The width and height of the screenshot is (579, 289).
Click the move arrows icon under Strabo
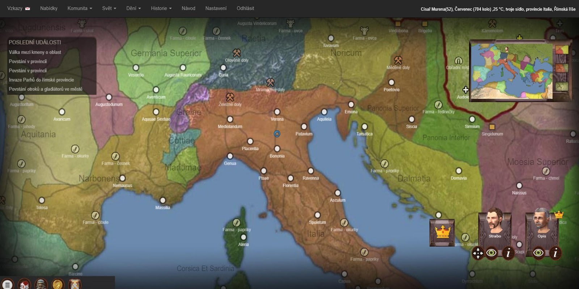click(x=478, y=253)
